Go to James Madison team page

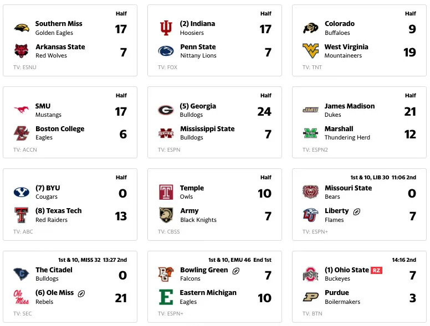(349, 106)
